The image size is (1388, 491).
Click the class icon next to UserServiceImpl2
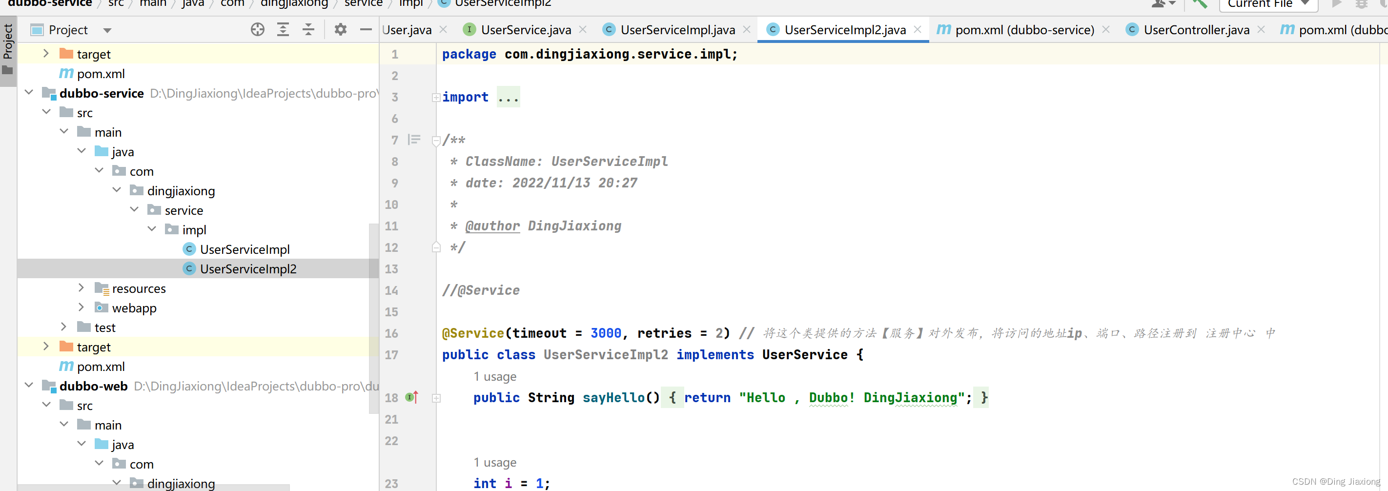(x=189, y=268)
